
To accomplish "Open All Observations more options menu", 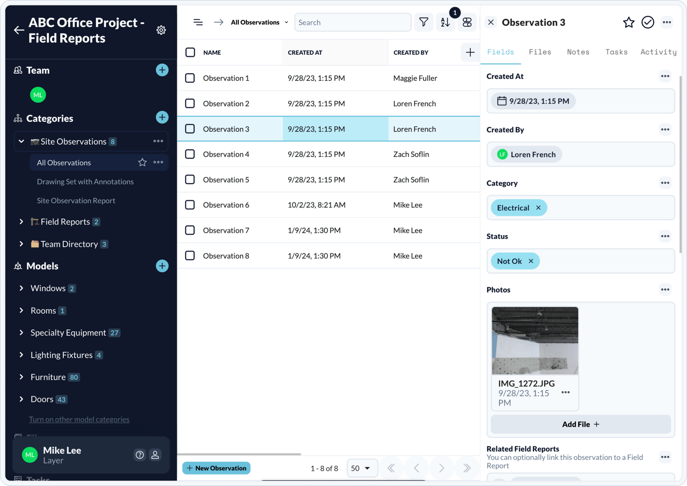I will [158, 162].
